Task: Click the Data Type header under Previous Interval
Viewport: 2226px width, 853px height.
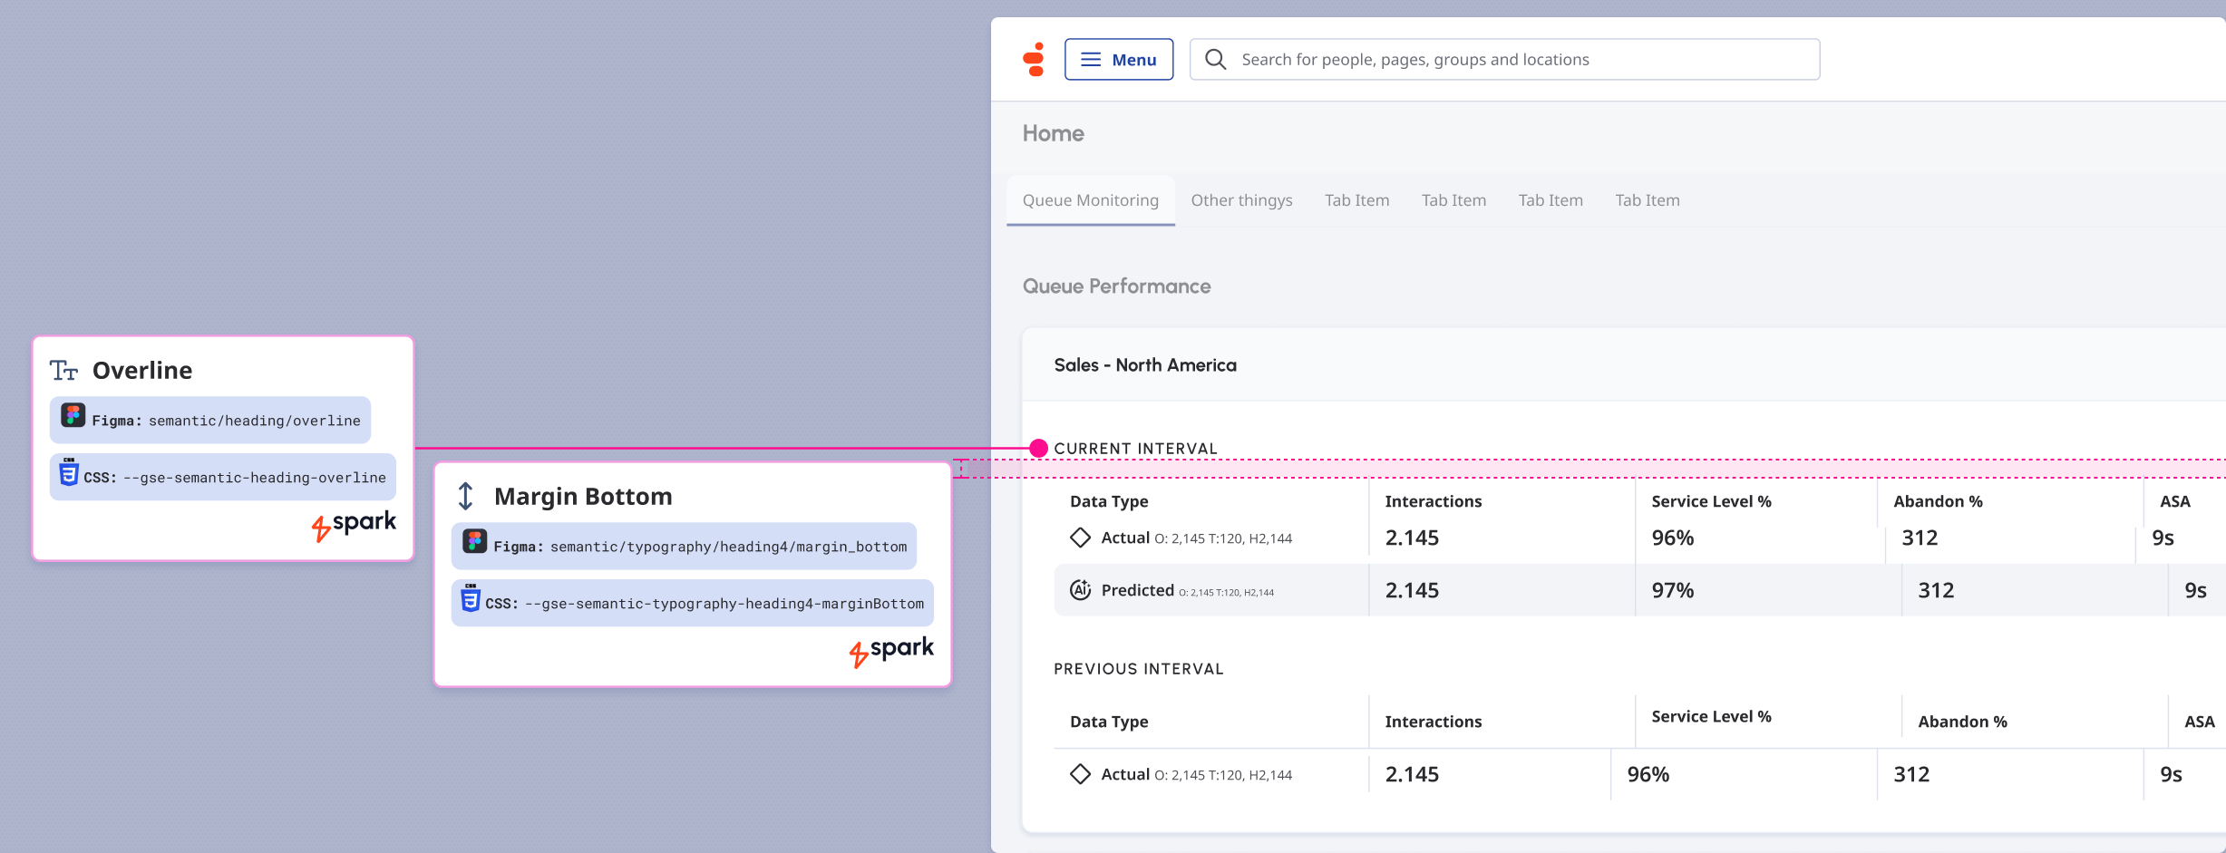Action: point(1109,722)
